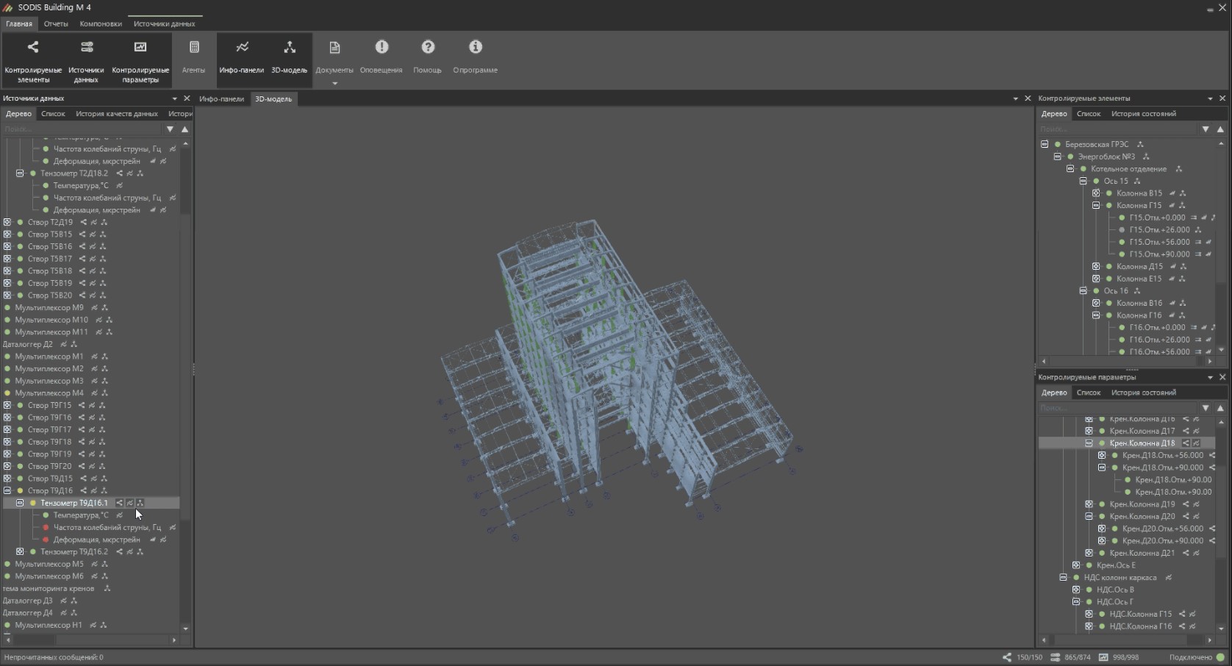Click share icon on Крен.Колонна Д18 row
This screenshot has height=666, width=1232.
1186,443
